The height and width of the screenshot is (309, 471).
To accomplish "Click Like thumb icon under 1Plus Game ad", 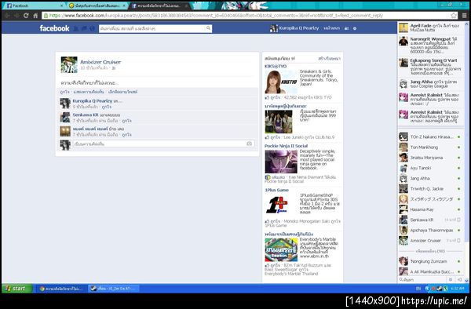I will [x=267, y=221].
